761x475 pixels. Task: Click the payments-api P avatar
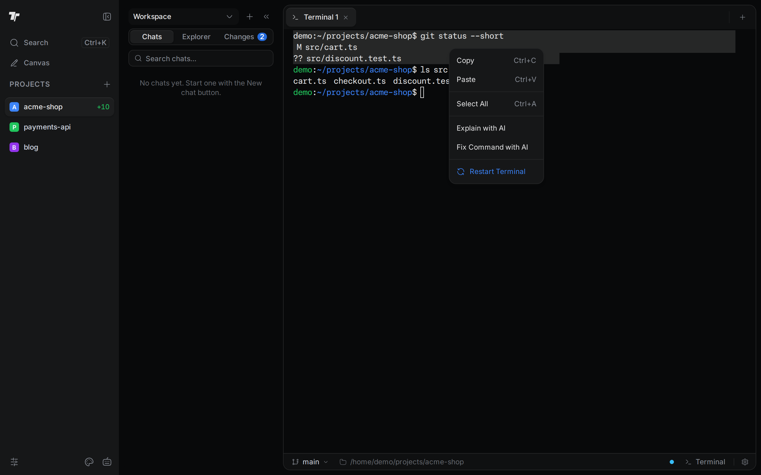click(x=14, y=127)
